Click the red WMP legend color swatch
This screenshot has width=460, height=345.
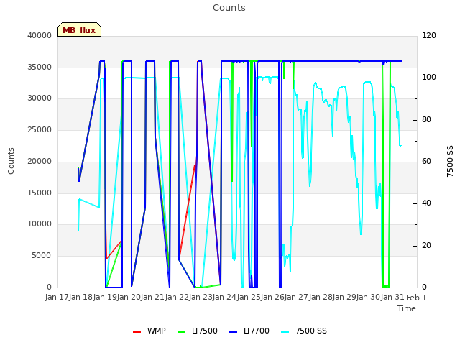click(137, 332)
